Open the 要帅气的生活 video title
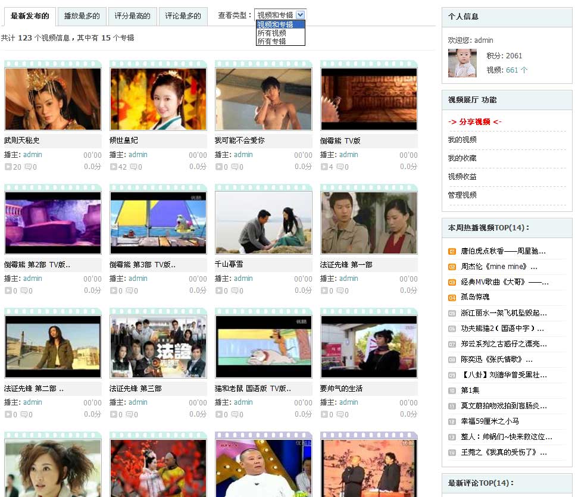 click(342, 389)
